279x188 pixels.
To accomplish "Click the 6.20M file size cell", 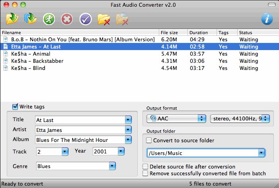I will coord(169,39).
